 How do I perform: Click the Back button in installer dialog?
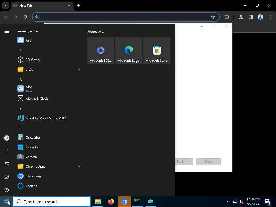tap(184, 162)
